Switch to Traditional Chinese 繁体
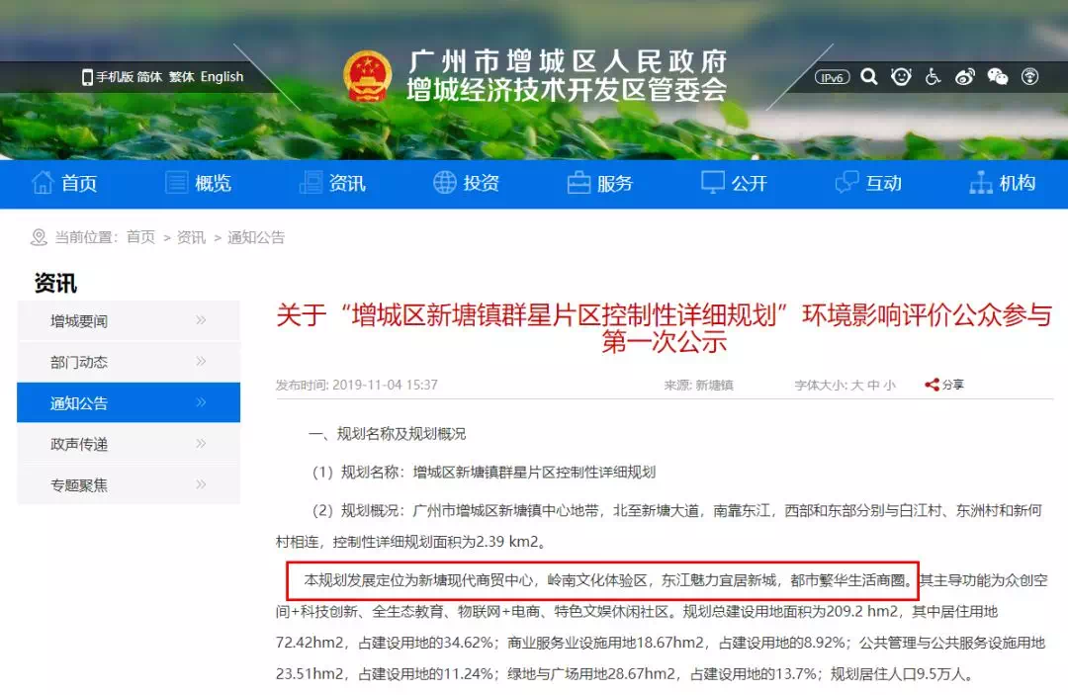 [182, 77]
